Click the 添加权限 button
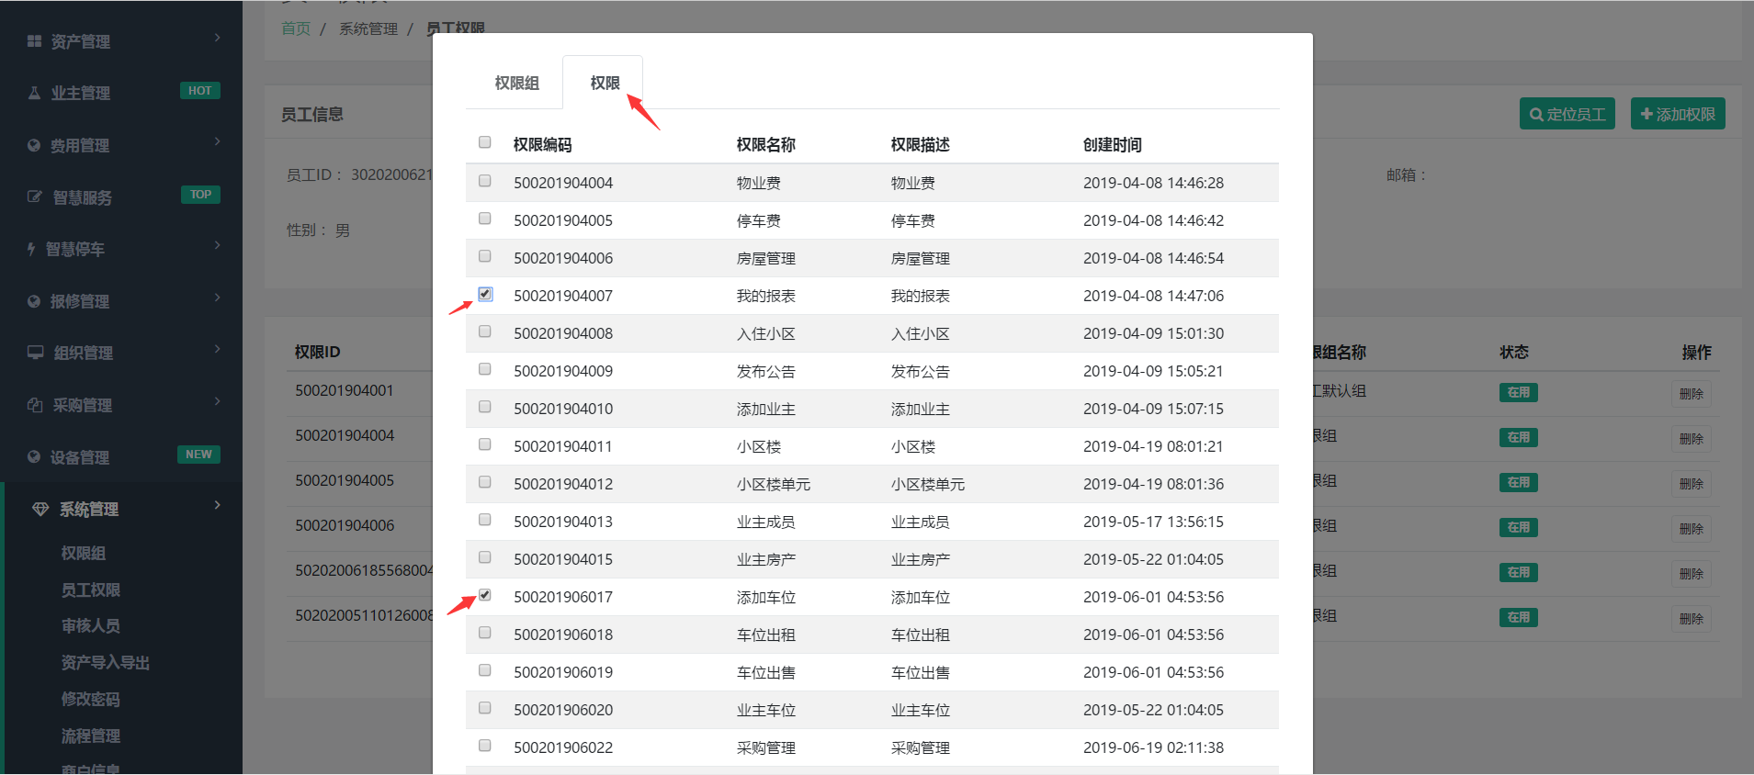Screen dimensions: 1754x775 [1678, 114]
